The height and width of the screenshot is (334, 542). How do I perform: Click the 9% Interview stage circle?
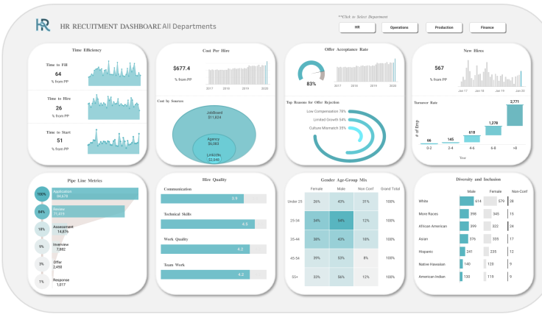tap(42, 246)
